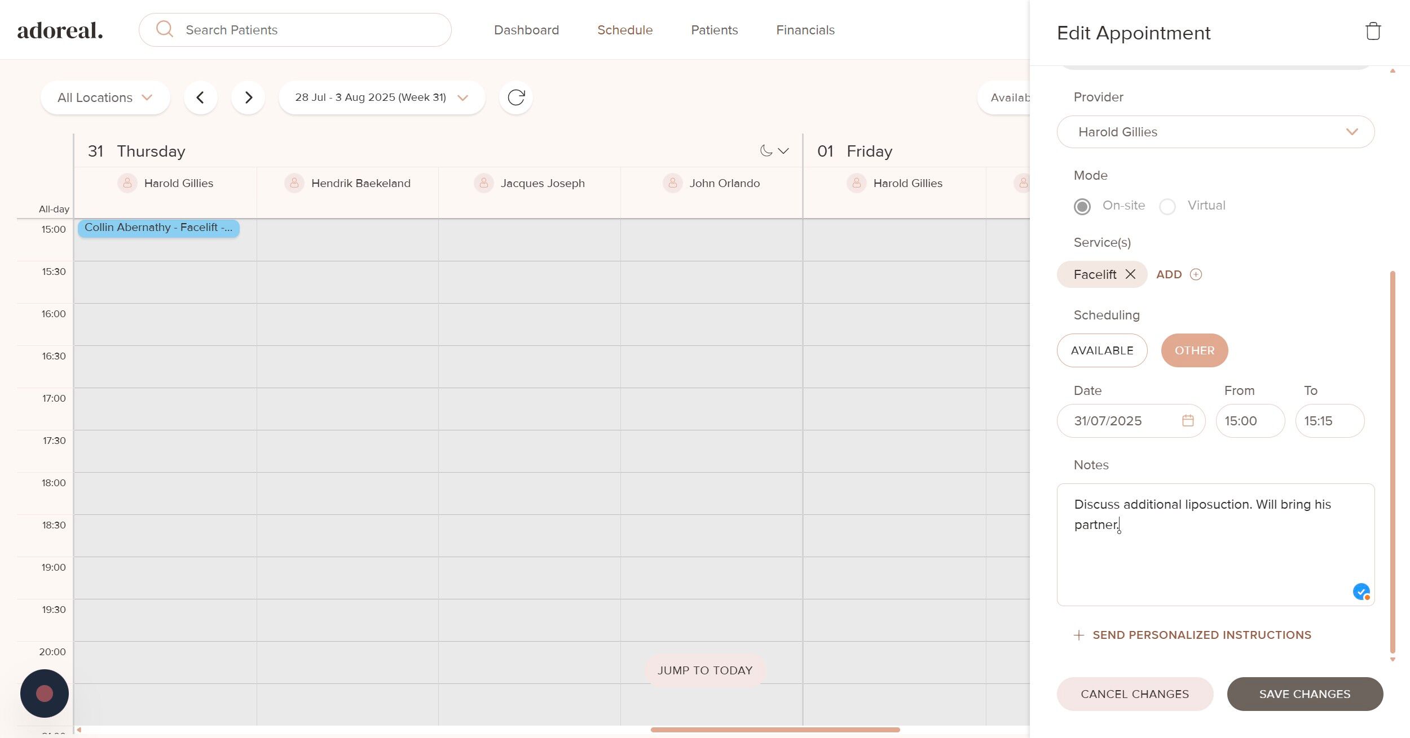Viewport: 1410px width, 738px height.
Task: Remove Facelift service with X icon
Action: (x=1130, y=274)
